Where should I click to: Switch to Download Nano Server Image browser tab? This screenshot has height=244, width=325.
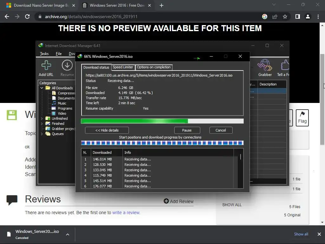(40, 5)
